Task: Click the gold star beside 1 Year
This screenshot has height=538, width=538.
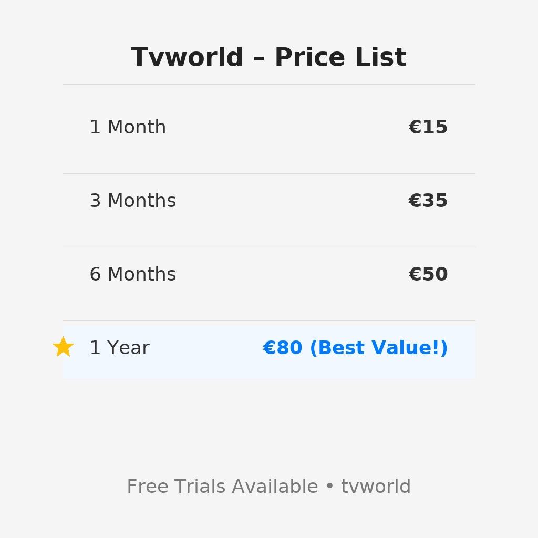Action: (x=63, y=347)
